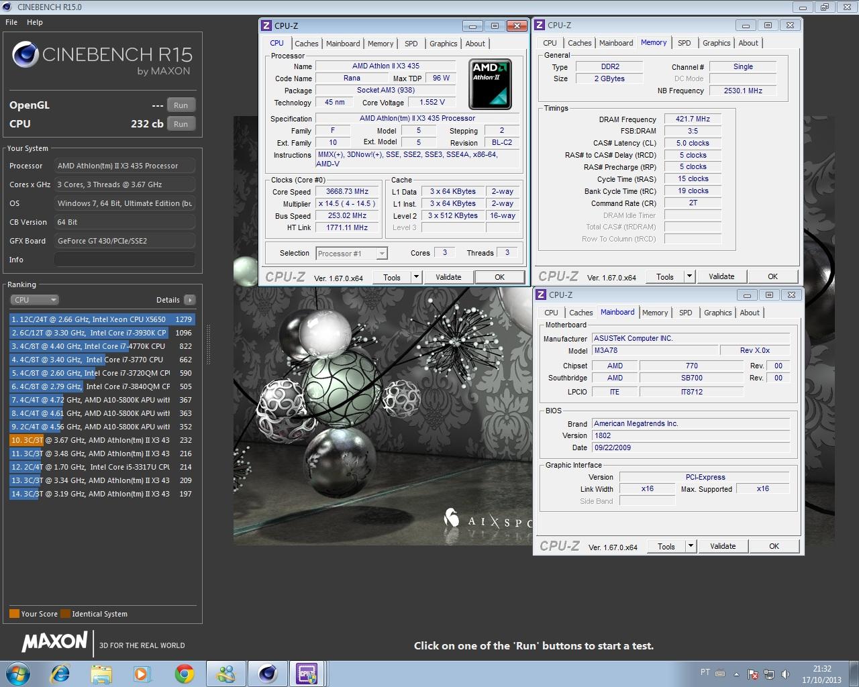Click Validate in Mainboard window
Viewport: 859px width, 687px height.
723,546
